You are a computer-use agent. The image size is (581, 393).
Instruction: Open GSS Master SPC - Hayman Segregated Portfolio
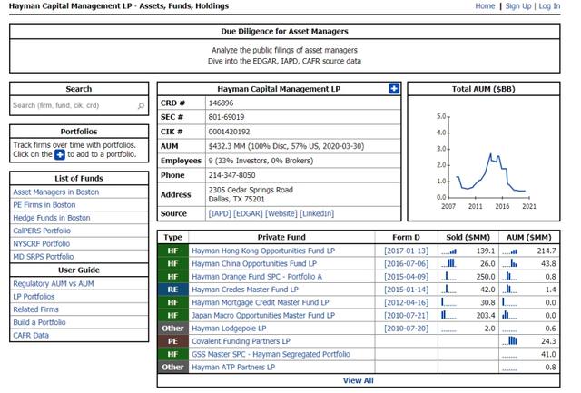click(x=271, y=354)
